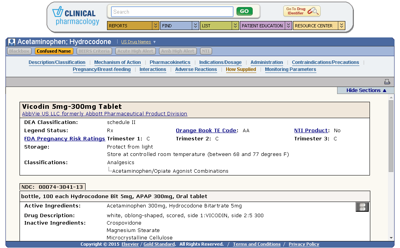Click 'Acetaminophen 300mg, Hydrocodone Bitartrate 5mg' text
The image size is (400, 248).
[174, 206]
